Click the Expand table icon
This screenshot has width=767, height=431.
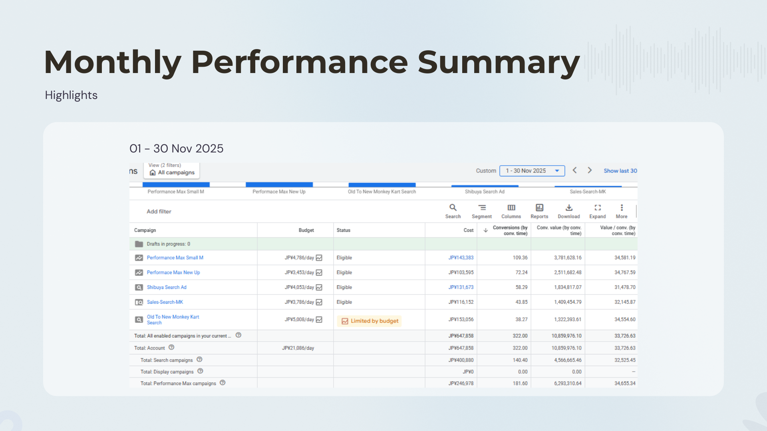point(597,208)
